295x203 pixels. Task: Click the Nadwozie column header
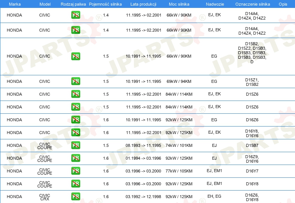[215, 4]
